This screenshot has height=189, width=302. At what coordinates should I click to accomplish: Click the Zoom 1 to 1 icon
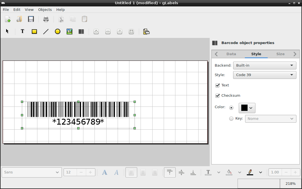click(x=120, y=31)
